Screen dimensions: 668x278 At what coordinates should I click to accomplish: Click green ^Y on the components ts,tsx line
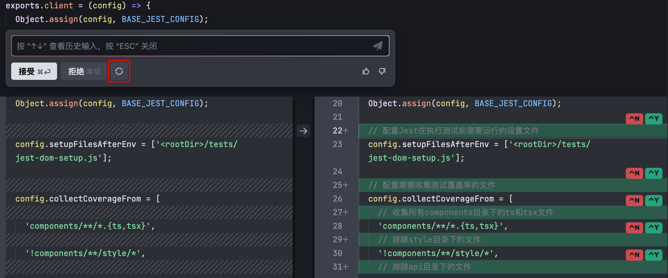tap(653, 228)
